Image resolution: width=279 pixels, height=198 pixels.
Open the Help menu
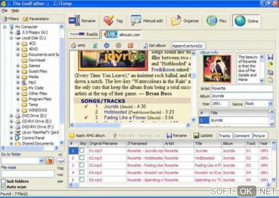[15, 11]
